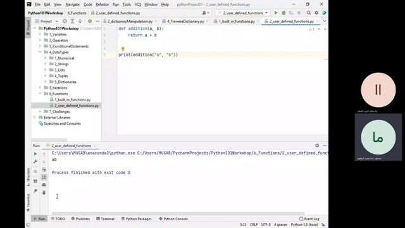
Task: Toggle pin tab icon in the Run panel
Action: click(35, 191)
